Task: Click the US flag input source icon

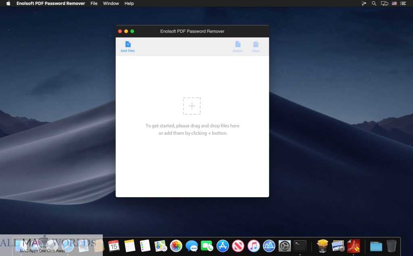Action: (x=394, y=3)
